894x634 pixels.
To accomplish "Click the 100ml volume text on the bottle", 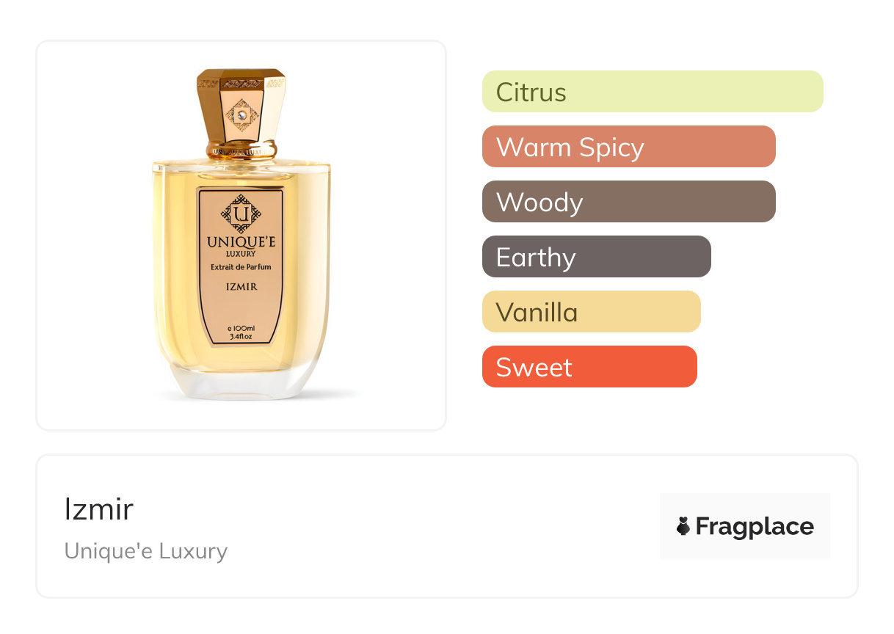I will 241,327.
